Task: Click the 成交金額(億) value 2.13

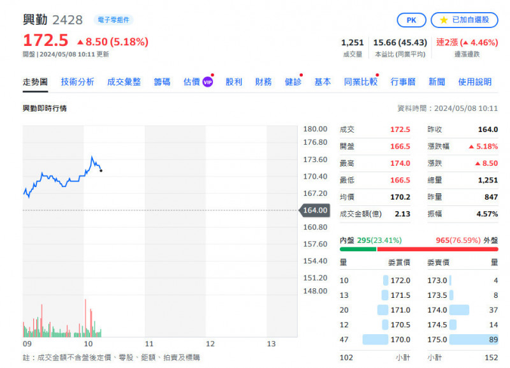Action: coord(402,214)
